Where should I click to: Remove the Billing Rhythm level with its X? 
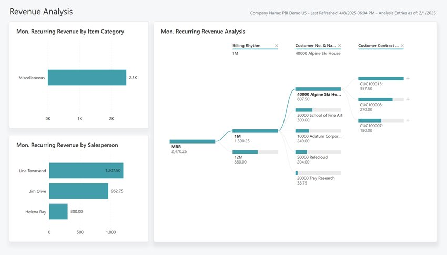(x=276, y=46)
